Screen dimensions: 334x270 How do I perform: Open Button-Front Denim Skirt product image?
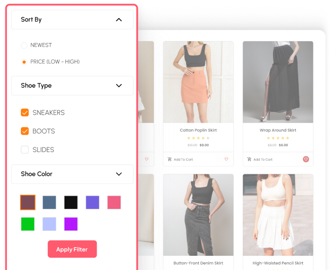(x=198, y=215)
